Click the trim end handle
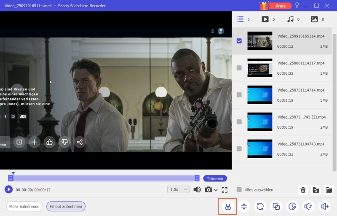The image size is (337, 216). point(197,178)
